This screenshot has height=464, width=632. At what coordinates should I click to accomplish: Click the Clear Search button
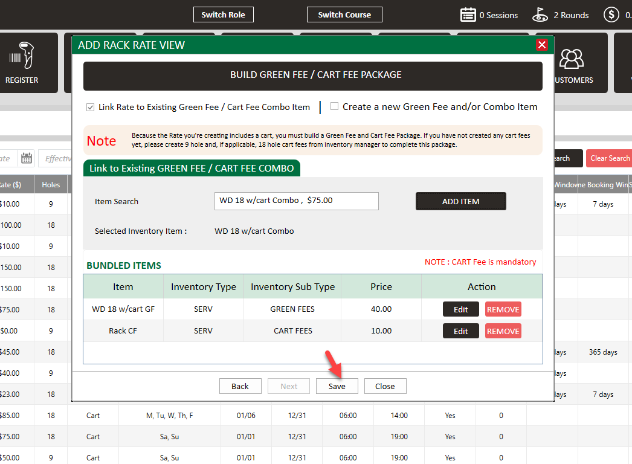(x=609, y=158)
